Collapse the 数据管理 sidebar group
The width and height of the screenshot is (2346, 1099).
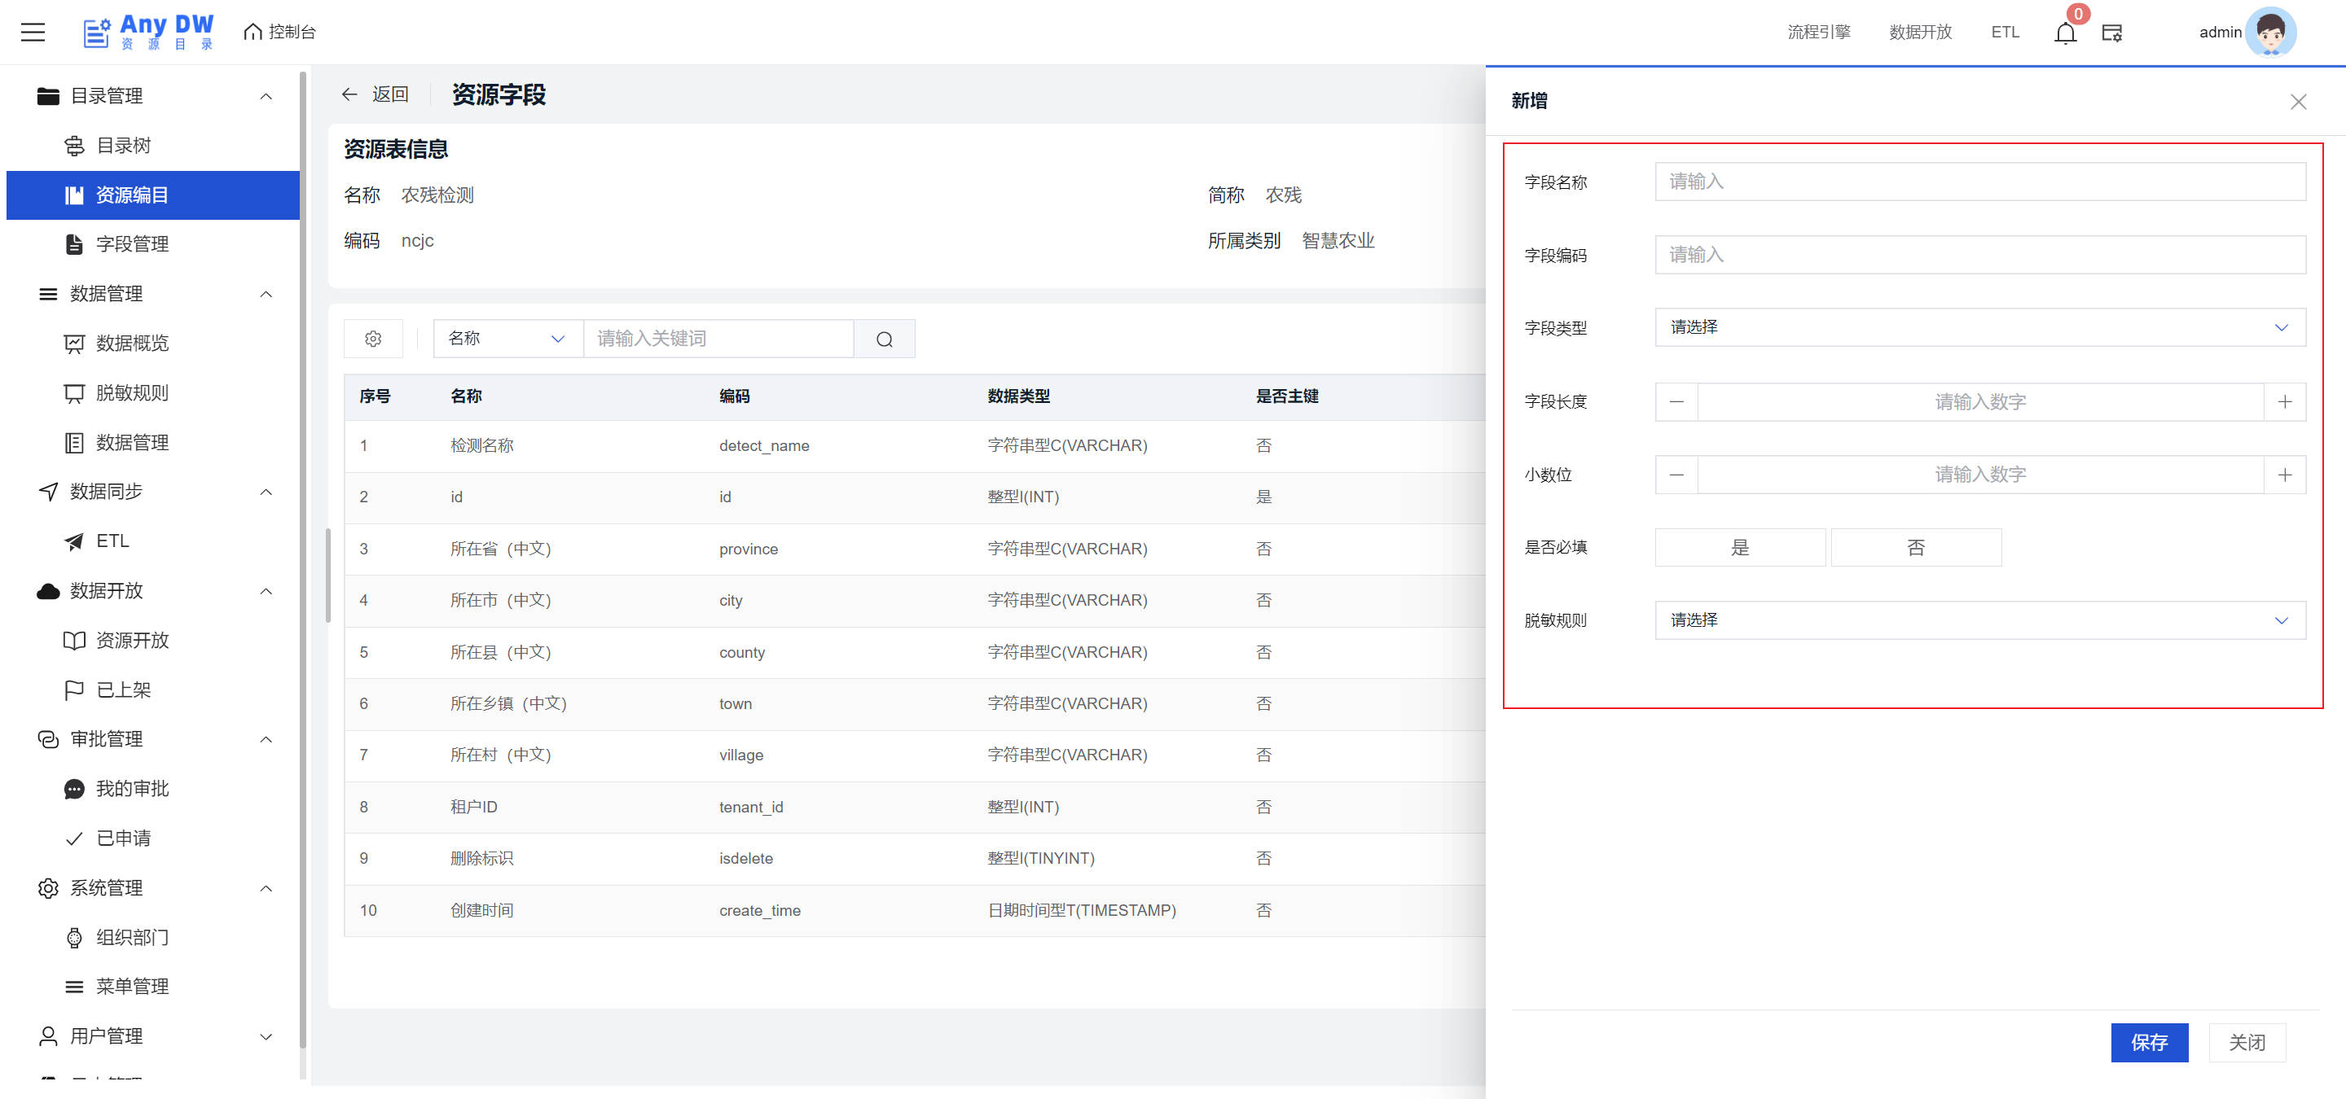click(265, 294)
